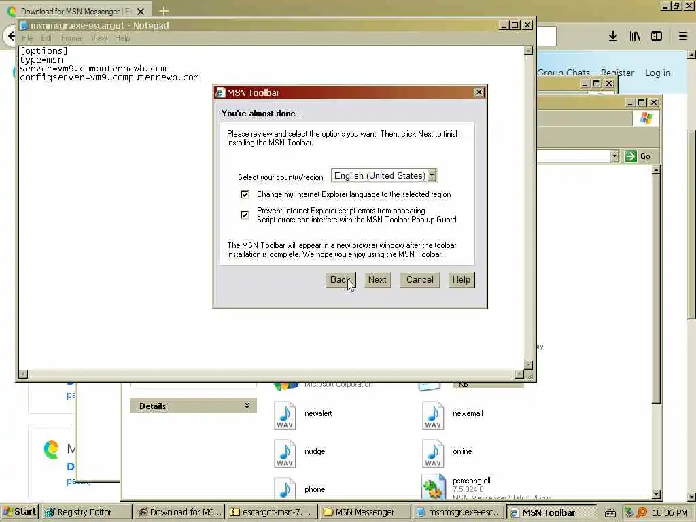696x522 pixels.
Task: Click the Windows Start button
Action: click(20, 512)
